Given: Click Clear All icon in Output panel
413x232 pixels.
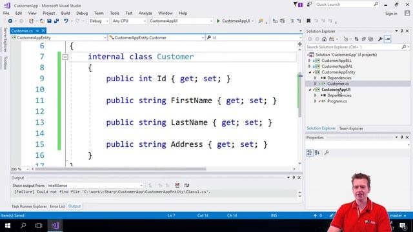Looking at the screenshot, I should coord(177,185).
